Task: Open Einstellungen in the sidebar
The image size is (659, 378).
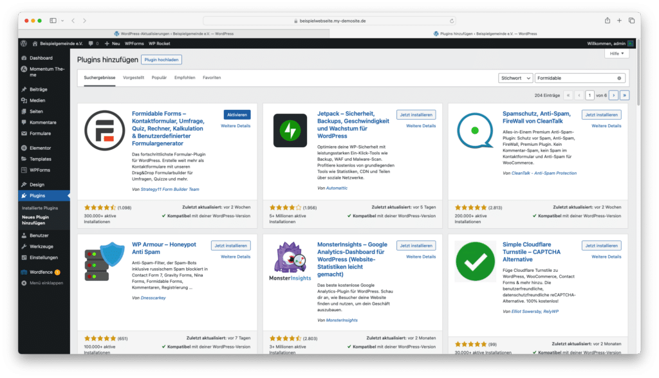Action: [44, 257]
